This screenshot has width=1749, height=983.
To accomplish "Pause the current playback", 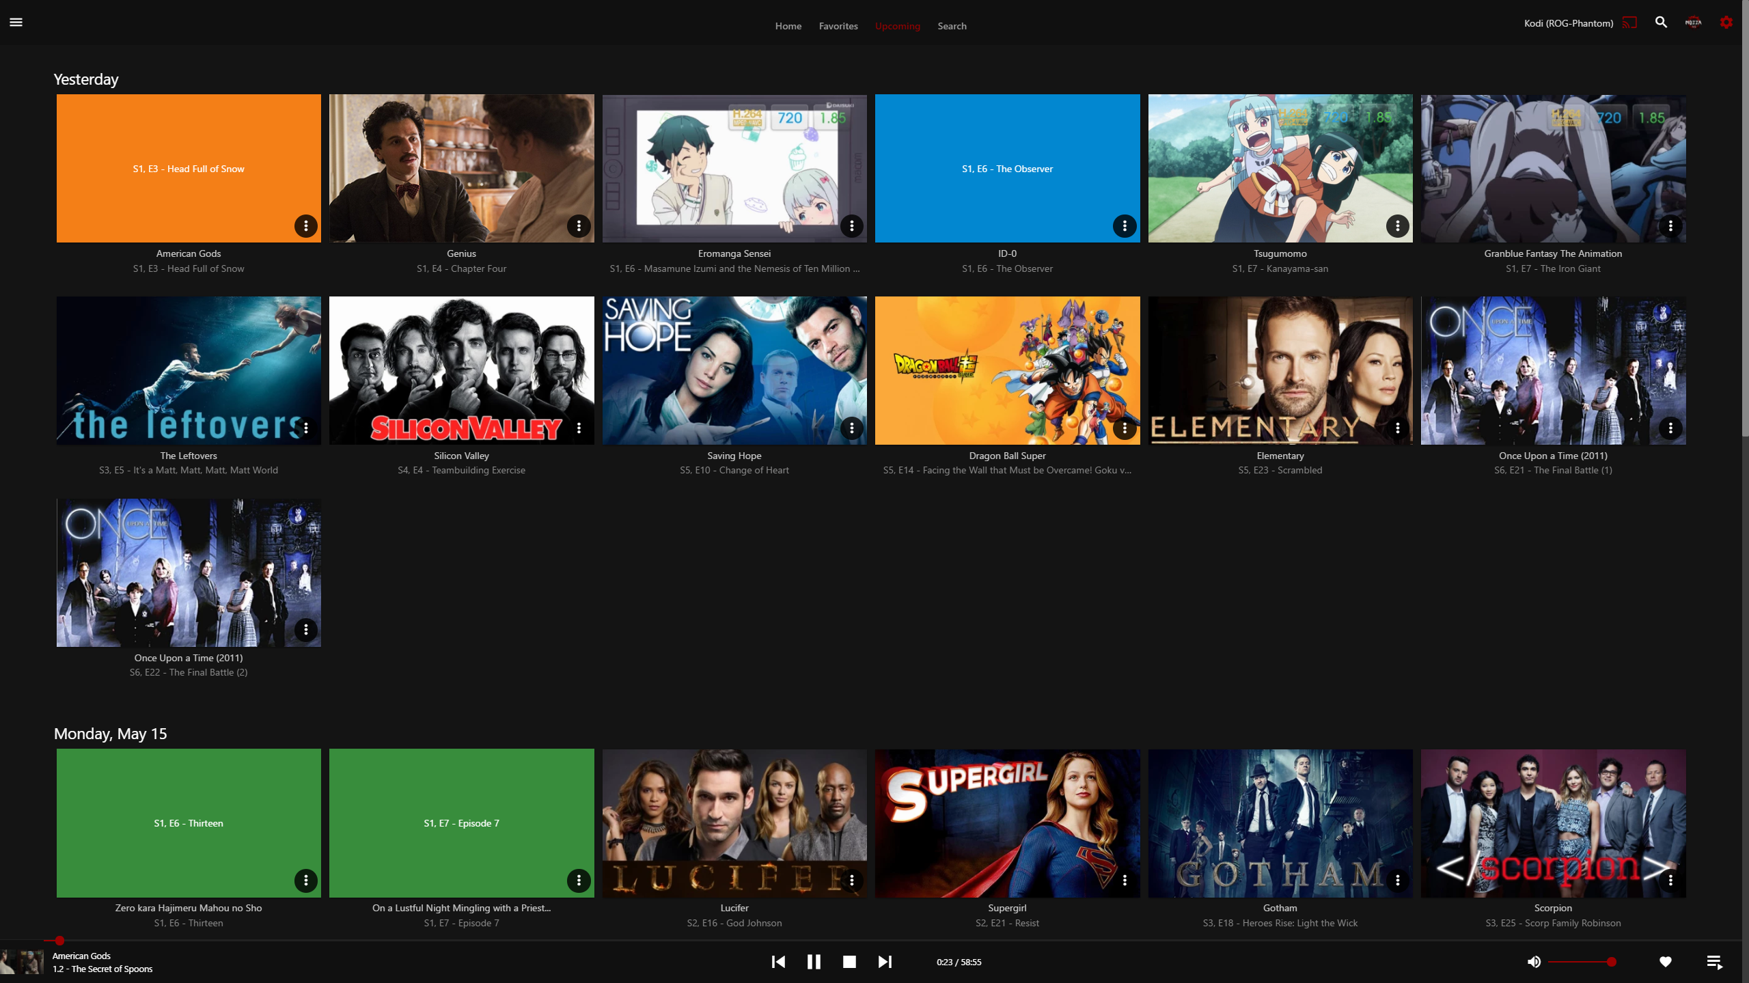I will tap(814, 962).
